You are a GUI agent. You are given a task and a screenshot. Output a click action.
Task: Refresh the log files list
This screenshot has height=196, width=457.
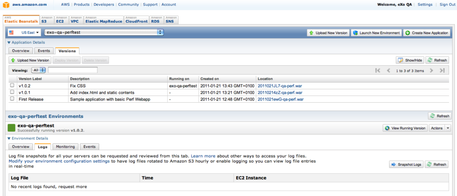(436, 164)
